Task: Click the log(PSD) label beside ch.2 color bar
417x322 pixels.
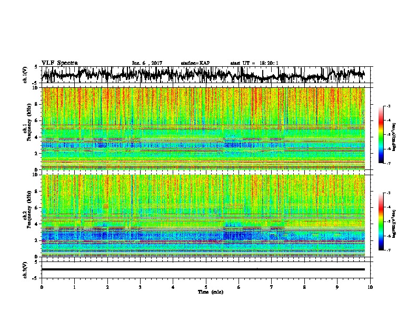Action: coord(394,224)
